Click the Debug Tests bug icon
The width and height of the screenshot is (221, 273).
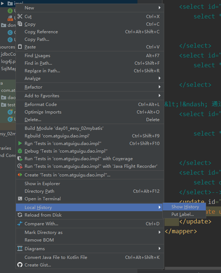click(x=20, y=151)
